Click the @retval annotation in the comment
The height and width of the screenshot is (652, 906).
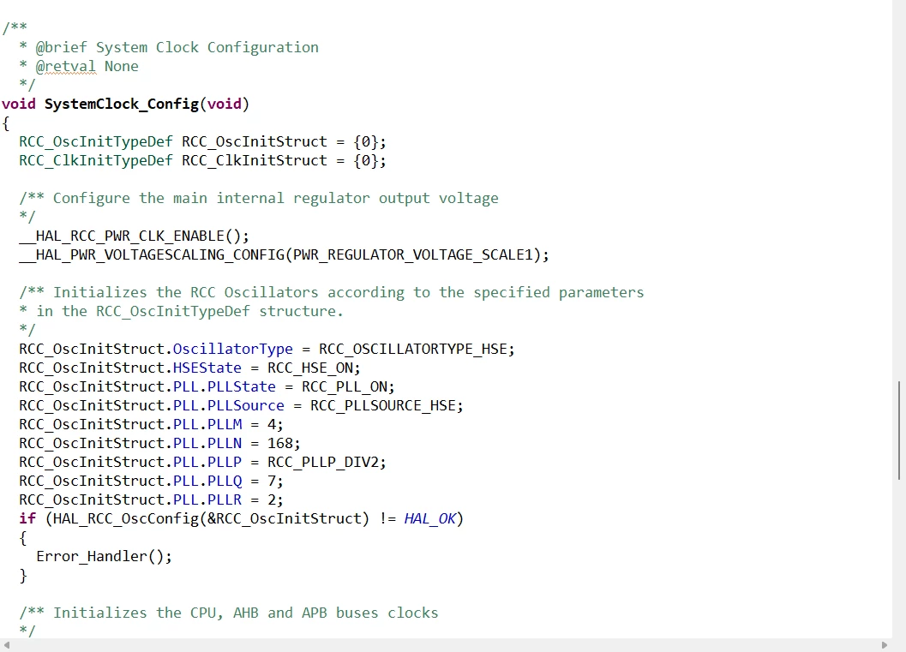click(x=66, y=67)
